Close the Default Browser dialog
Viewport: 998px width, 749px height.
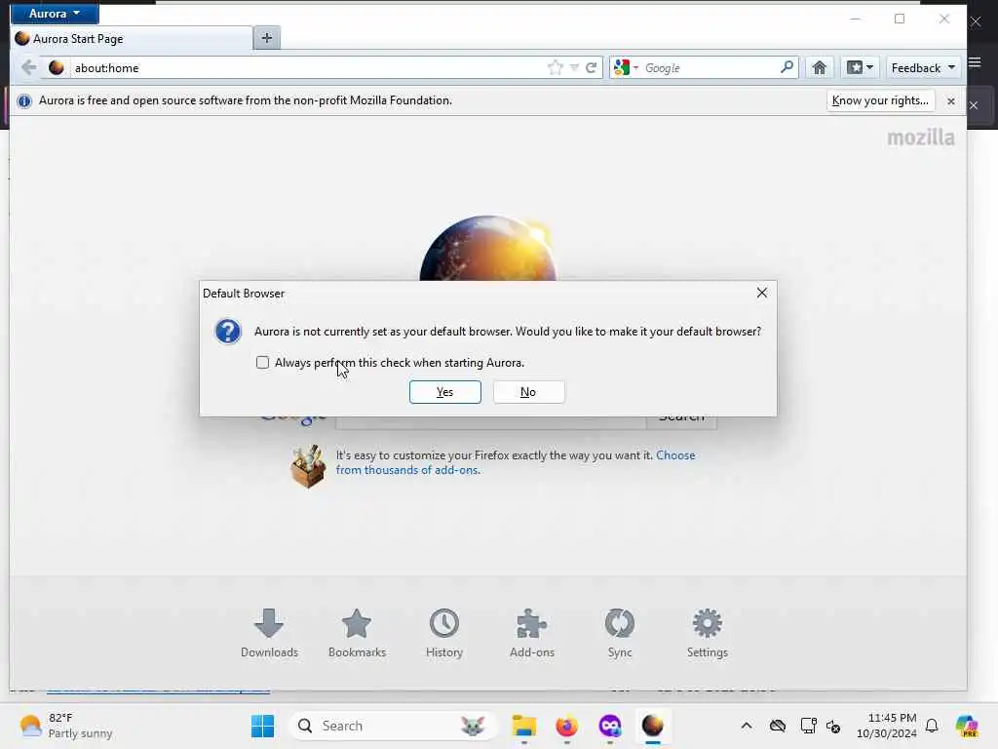762,293
